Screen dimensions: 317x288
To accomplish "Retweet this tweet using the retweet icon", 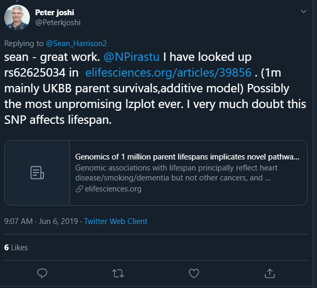I will click(x=119, y=273).
